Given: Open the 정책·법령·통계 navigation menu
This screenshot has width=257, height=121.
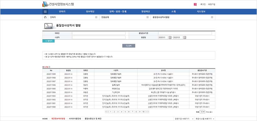Looking at the screenshot, I should pos(118,12).
